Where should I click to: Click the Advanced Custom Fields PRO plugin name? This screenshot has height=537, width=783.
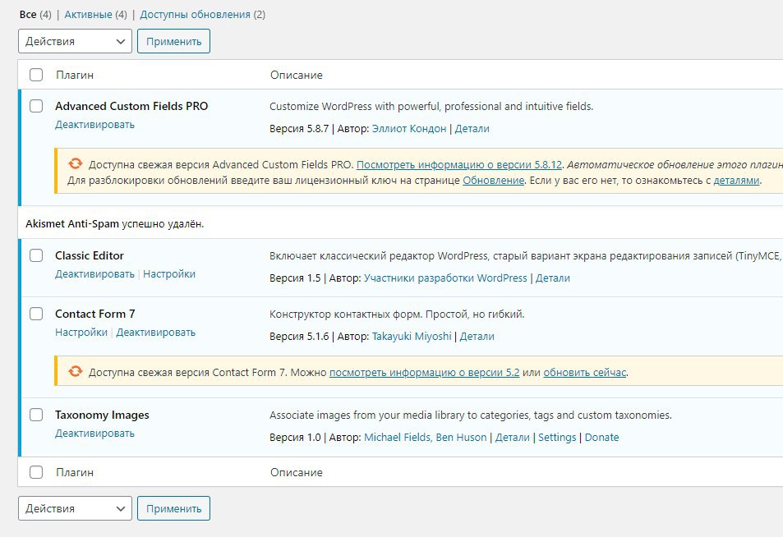131,106
